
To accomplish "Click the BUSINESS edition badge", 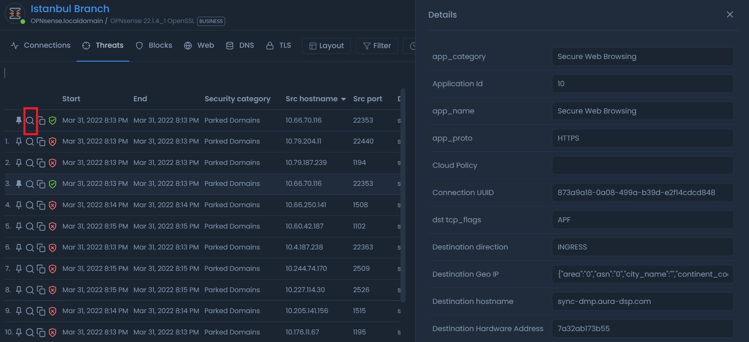I will tap(211, 21).
